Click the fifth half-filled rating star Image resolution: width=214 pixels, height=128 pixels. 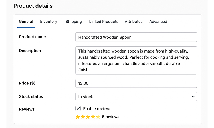pos(98,117)
